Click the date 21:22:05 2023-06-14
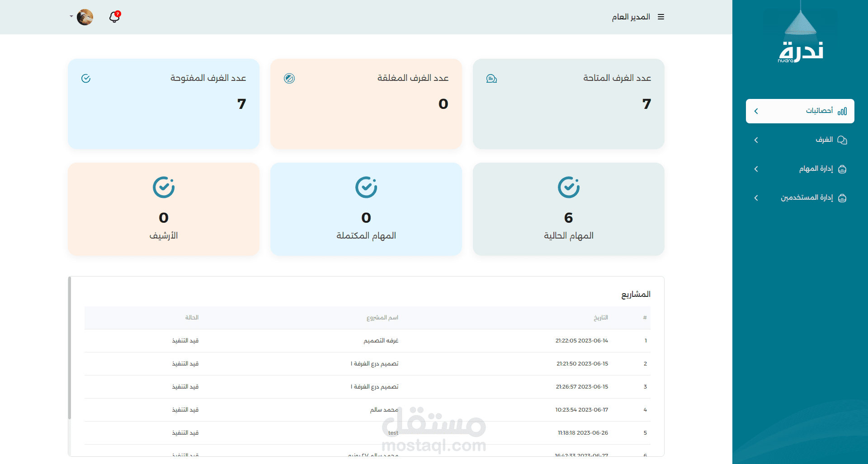The width and height of the screenshot is (868, 464). tap(582, 341)
